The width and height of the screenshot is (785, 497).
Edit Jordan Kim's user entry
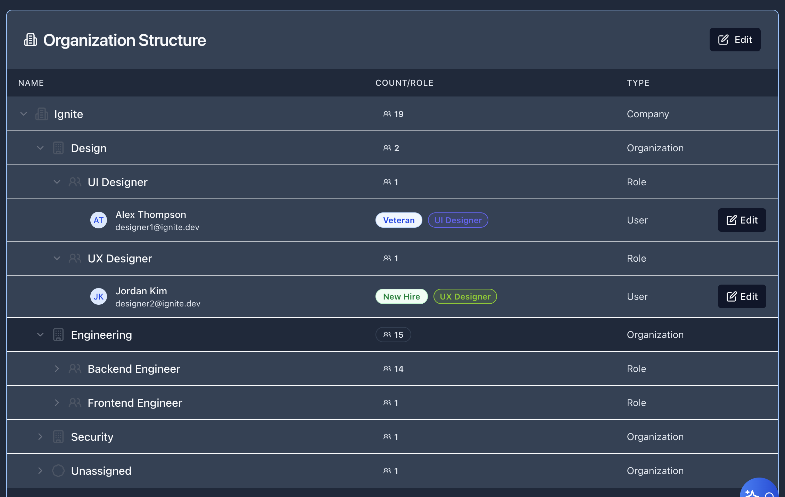click(742, 296)
